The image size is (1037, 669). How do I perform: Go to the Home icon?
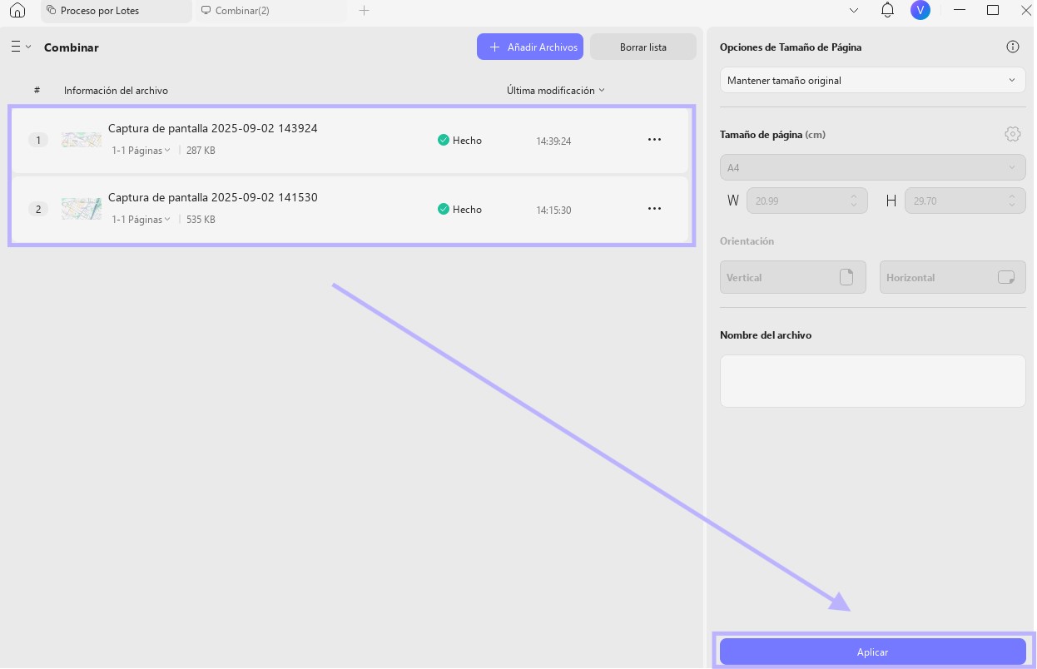coord(17,11)
